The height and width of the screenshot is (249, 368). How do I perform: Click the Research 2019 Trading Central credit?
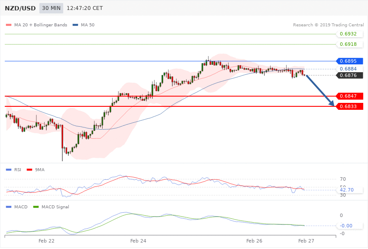tap(328, 25)
